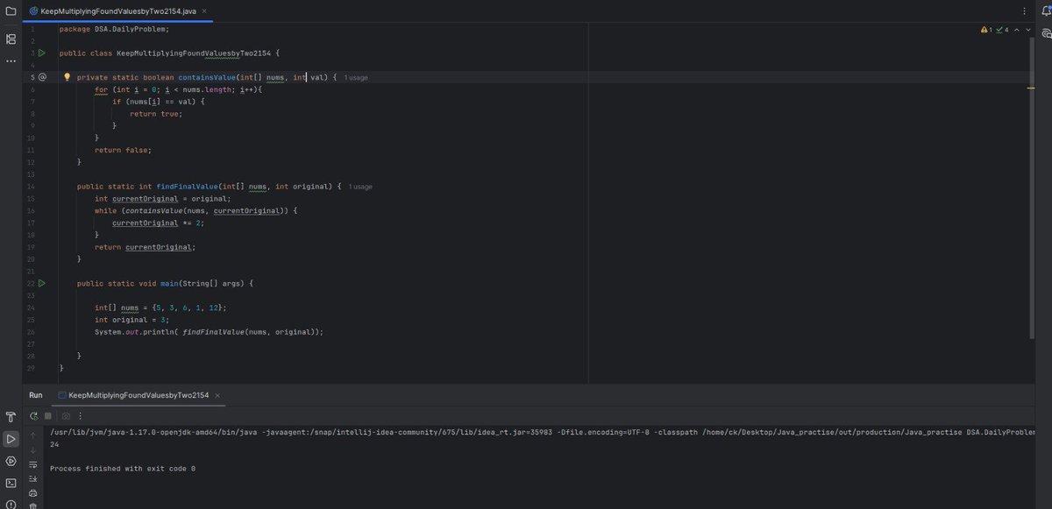Toggle soft-wrap in console output
This screenshot has height=509, width=1052.
(33, 464)
